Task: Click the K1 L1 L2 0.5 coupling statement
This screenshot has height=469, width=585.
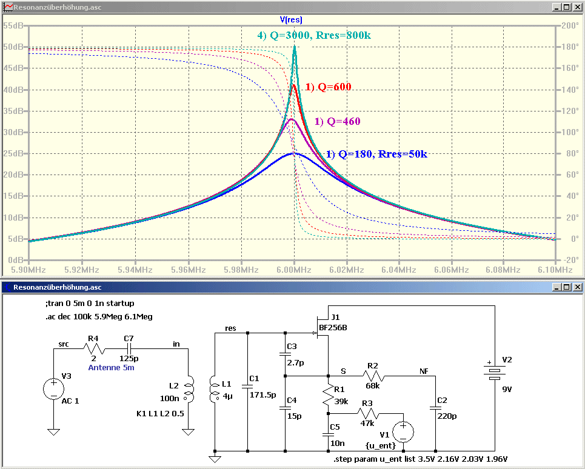Action: (161, 413)
